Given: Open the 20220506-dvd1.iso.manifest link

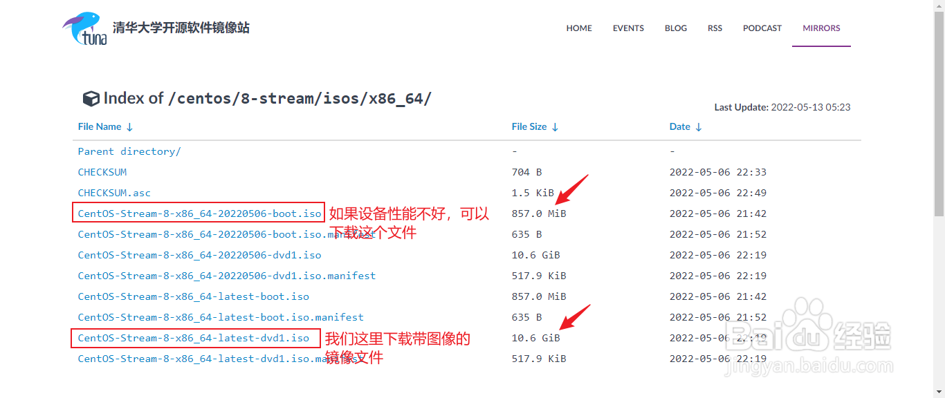Looking at the screenshot, I should 227,276.
